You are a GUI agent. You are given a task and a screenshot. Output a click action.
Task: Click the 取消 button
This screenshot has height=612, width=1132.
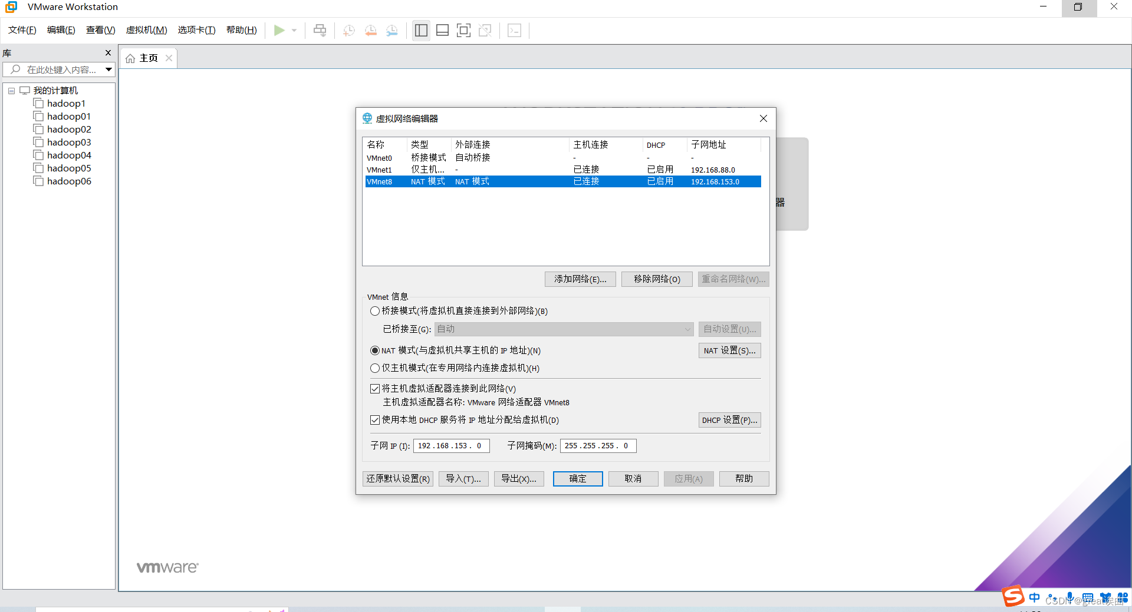pyautogui.click(x=633, y=479)
